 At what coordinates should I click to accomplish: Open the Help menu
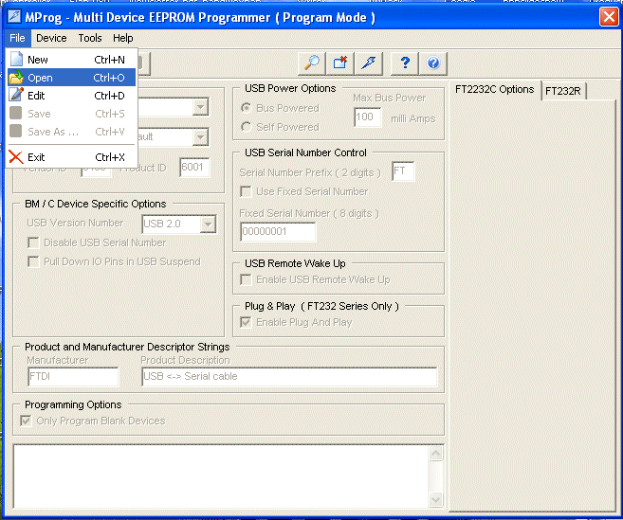tap(122, 38)
